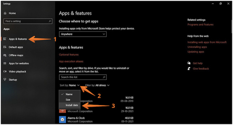This screenshot has width=233, height=125.
Task: Select Size in the sort menu
Action: (x=68, y=100)
